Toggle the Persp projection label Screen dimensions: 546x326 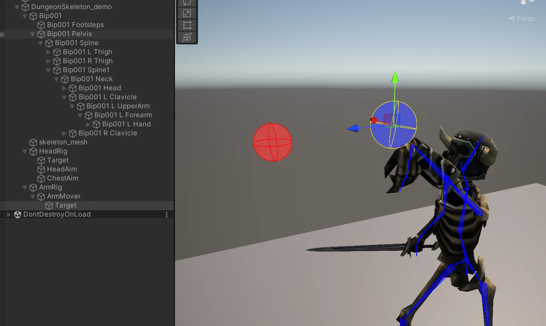pos(522,18)
